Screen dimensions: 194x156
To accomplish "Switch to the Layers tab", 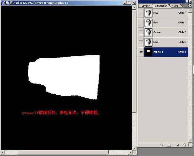I will 145,6.
